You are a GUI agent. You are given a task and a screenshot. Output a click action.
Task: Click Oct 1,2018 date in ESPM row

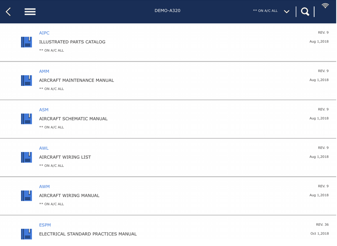(x=319, y=234)
